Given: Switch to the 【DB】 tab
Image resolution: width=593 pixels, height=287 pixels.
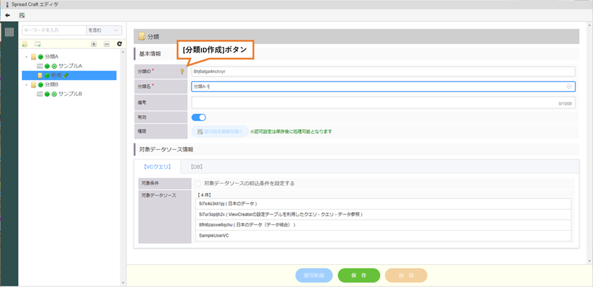Looking at the screenshot, I should [x=195, y=166].
